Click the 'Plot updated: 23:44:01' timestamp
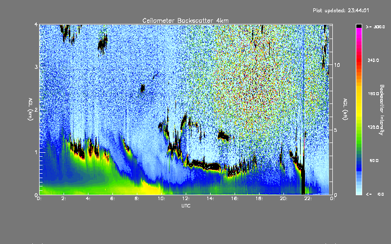This screenshot has width=391, height=244. pyautogui.click(x=341, y=10)
